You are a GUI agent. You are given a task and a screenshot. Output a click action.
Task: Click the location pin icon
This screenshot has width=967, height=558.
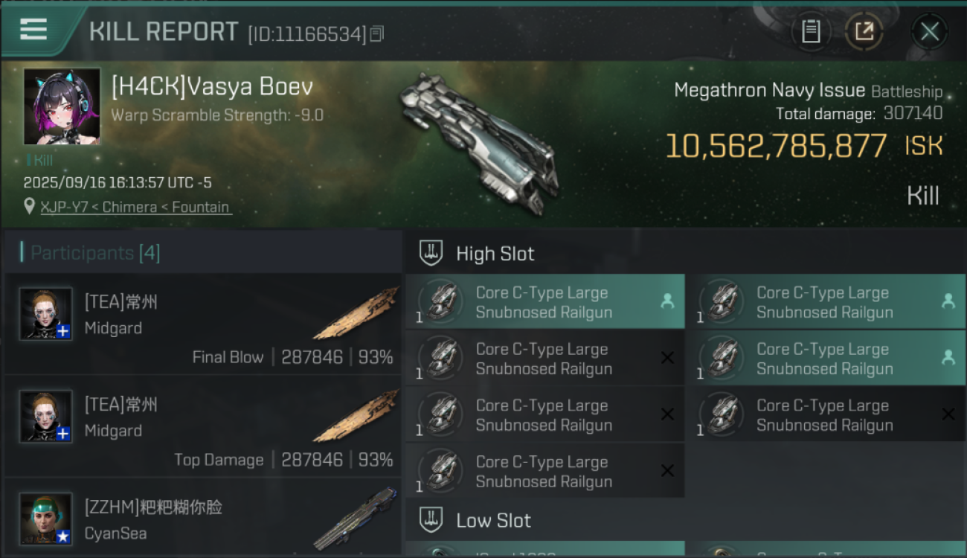[x=30, y=207]
